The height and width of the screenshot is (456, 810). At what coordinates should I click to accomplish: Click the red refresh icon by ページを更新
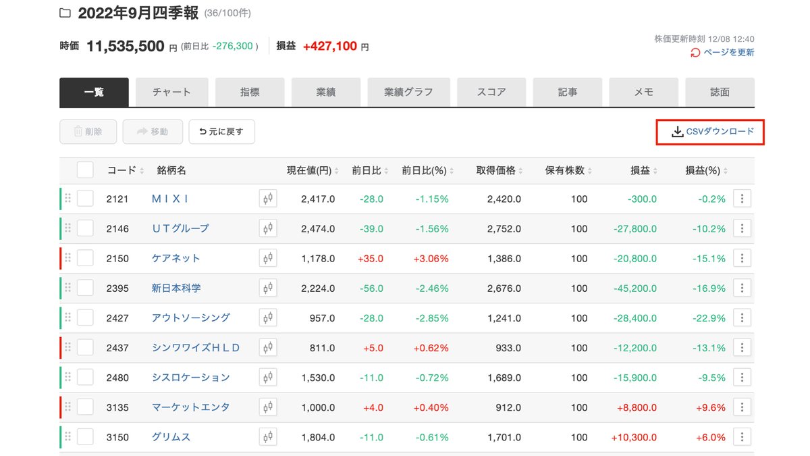tap(695, 53)
